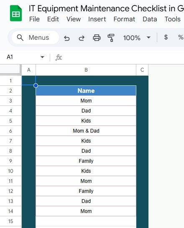184x228 pixels.
Task: Click the format as percent icon
Action: tap(181, 37)
